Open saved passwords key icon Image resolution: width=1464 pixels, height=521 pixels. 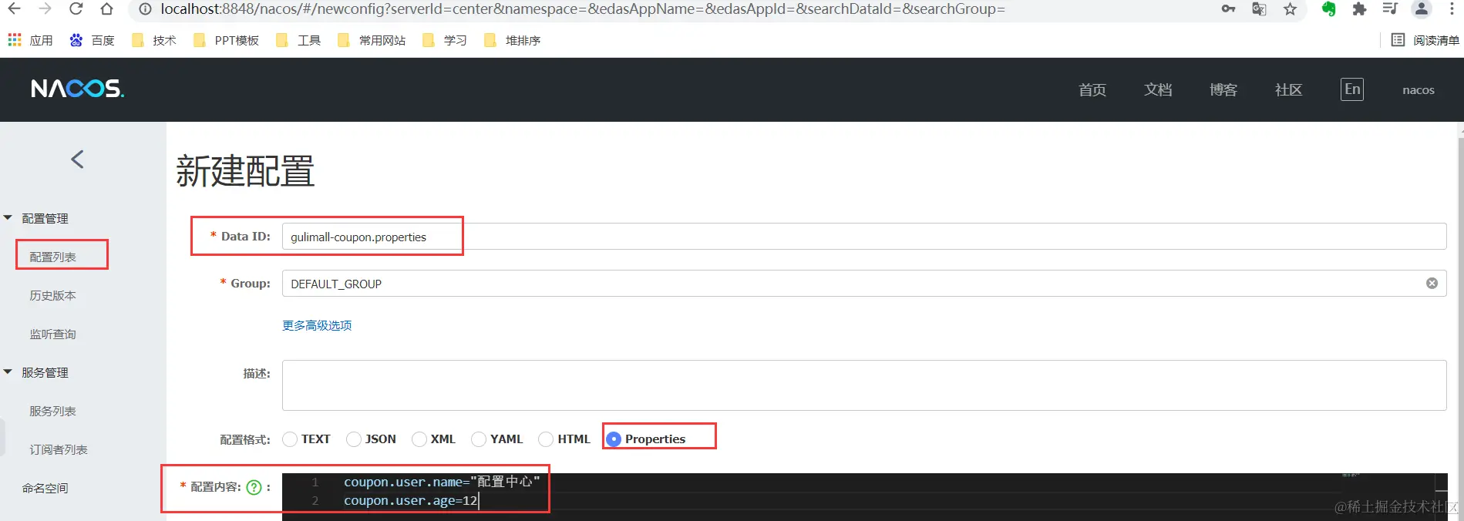pos(1228,9)
